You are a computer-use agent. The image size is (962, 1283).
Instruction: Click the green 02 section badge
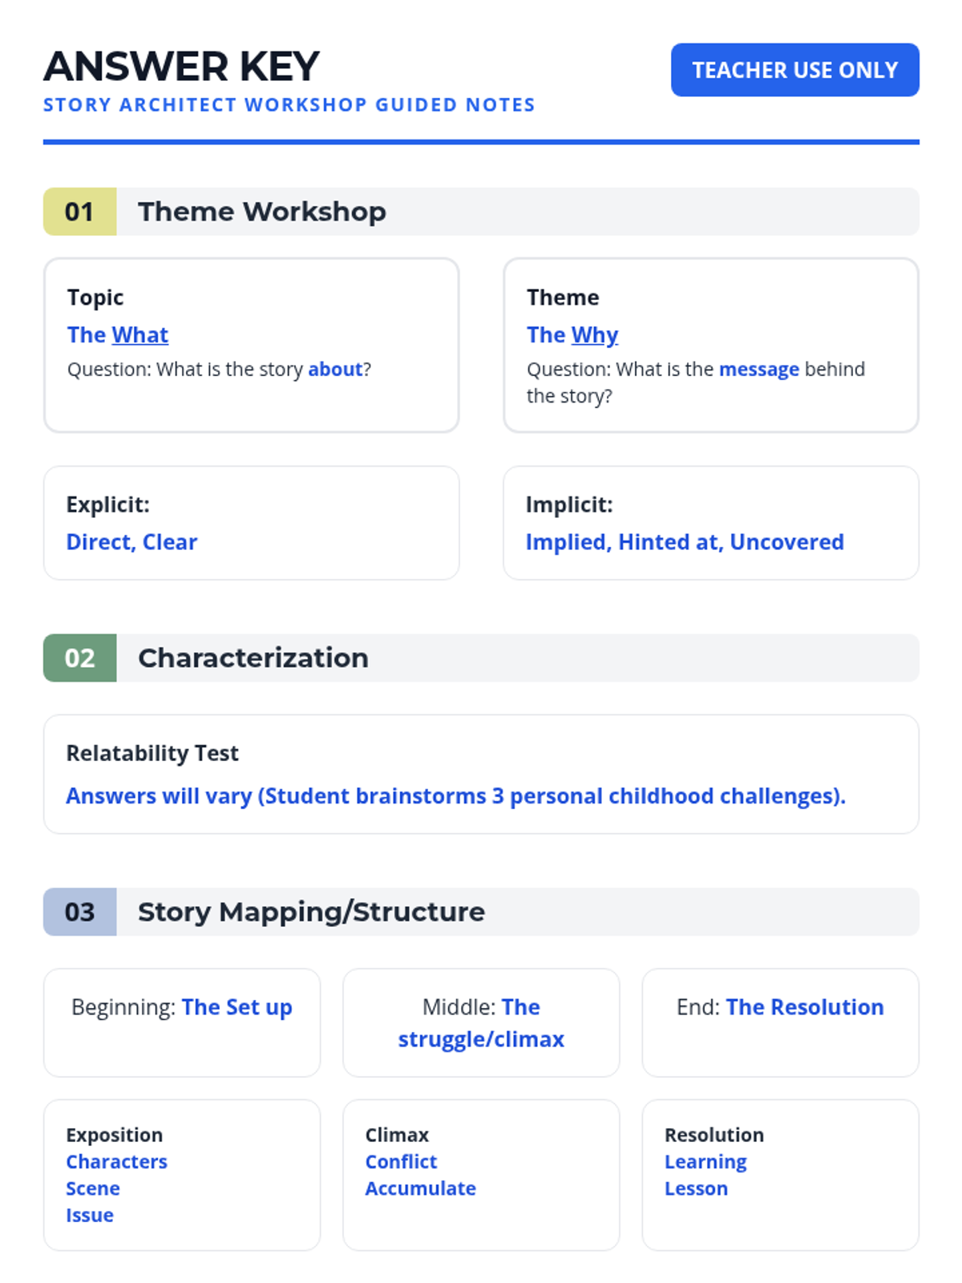79,658
